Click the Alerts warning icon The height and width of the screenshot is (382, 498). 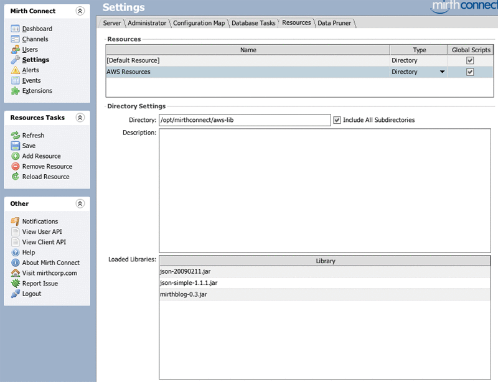coord(15,70)
